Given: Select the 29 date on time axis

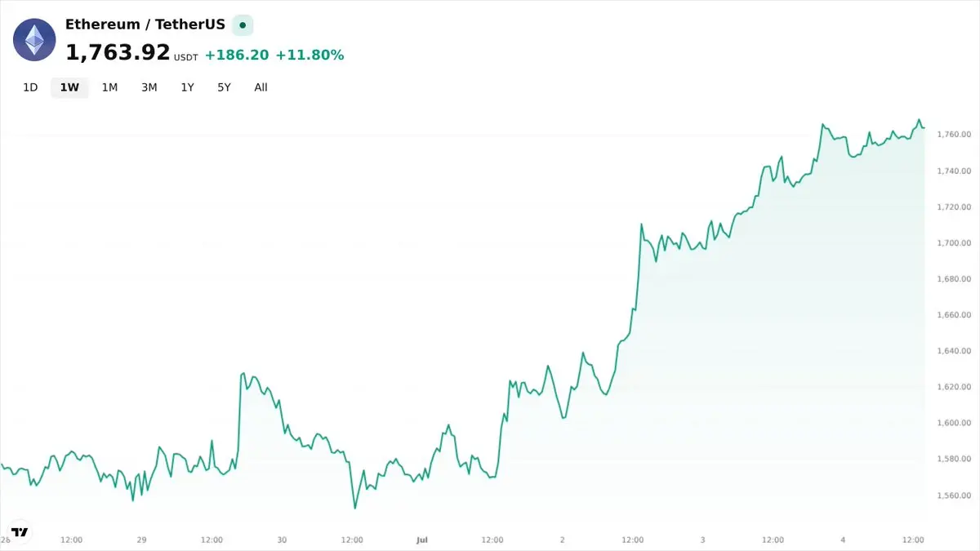Looking at the screenshot, I should coord(141,540).
